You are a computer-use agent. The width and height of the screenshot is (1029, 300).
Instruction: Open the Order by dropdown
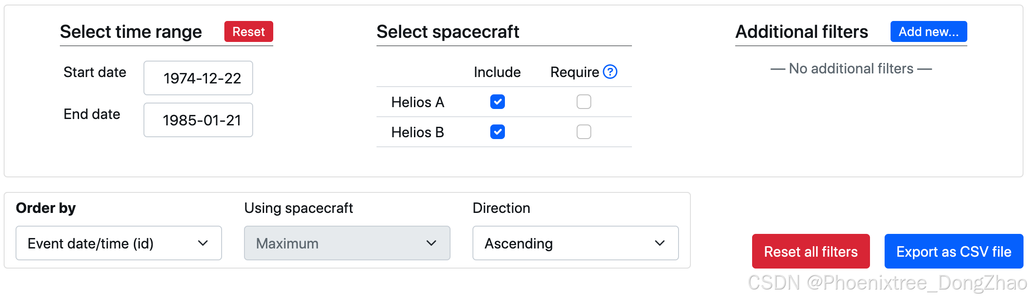pyautogui.click(x=118, y=243)
